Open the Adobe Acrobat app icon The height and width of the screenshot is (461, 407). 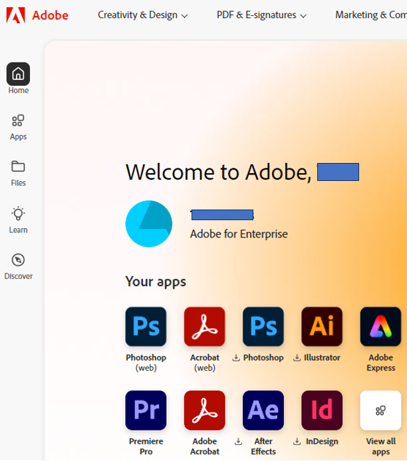205,410
